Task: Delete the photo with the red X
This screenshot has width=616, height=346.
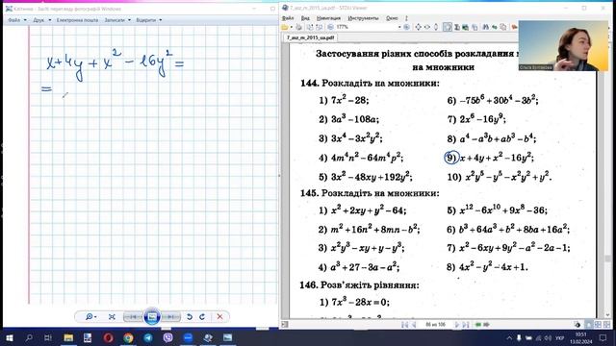Action: click(x=219, y=316)
